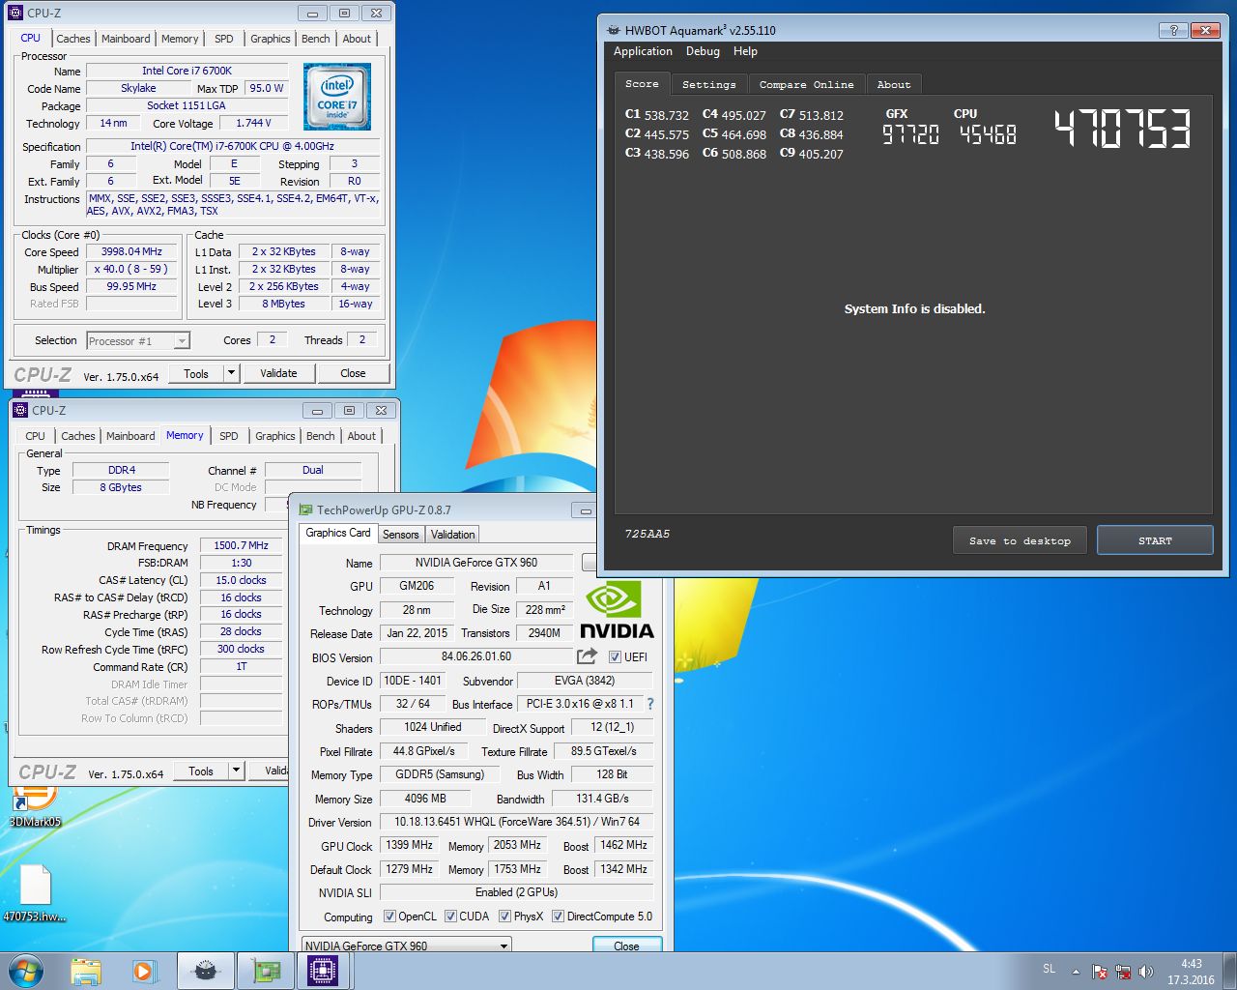Open the Action Center flag tray icon
The width and height of the screenshot is (1237, 990).
(x=1100, y=972)
